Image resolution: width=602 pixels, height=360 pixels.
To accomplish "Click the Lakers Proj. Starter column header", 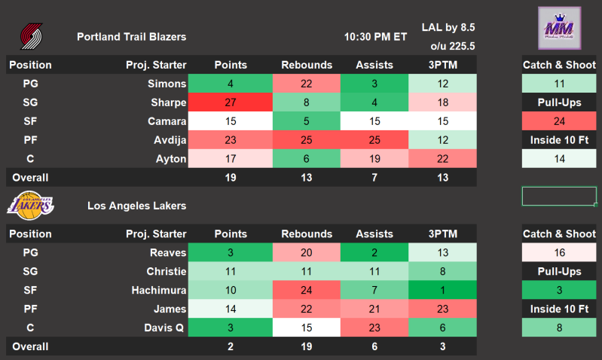I will [x=156, y=233].
